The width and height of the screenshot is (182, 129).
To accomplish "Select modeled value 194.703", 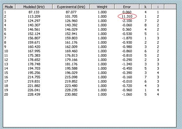I will click(x=34, y=68).
